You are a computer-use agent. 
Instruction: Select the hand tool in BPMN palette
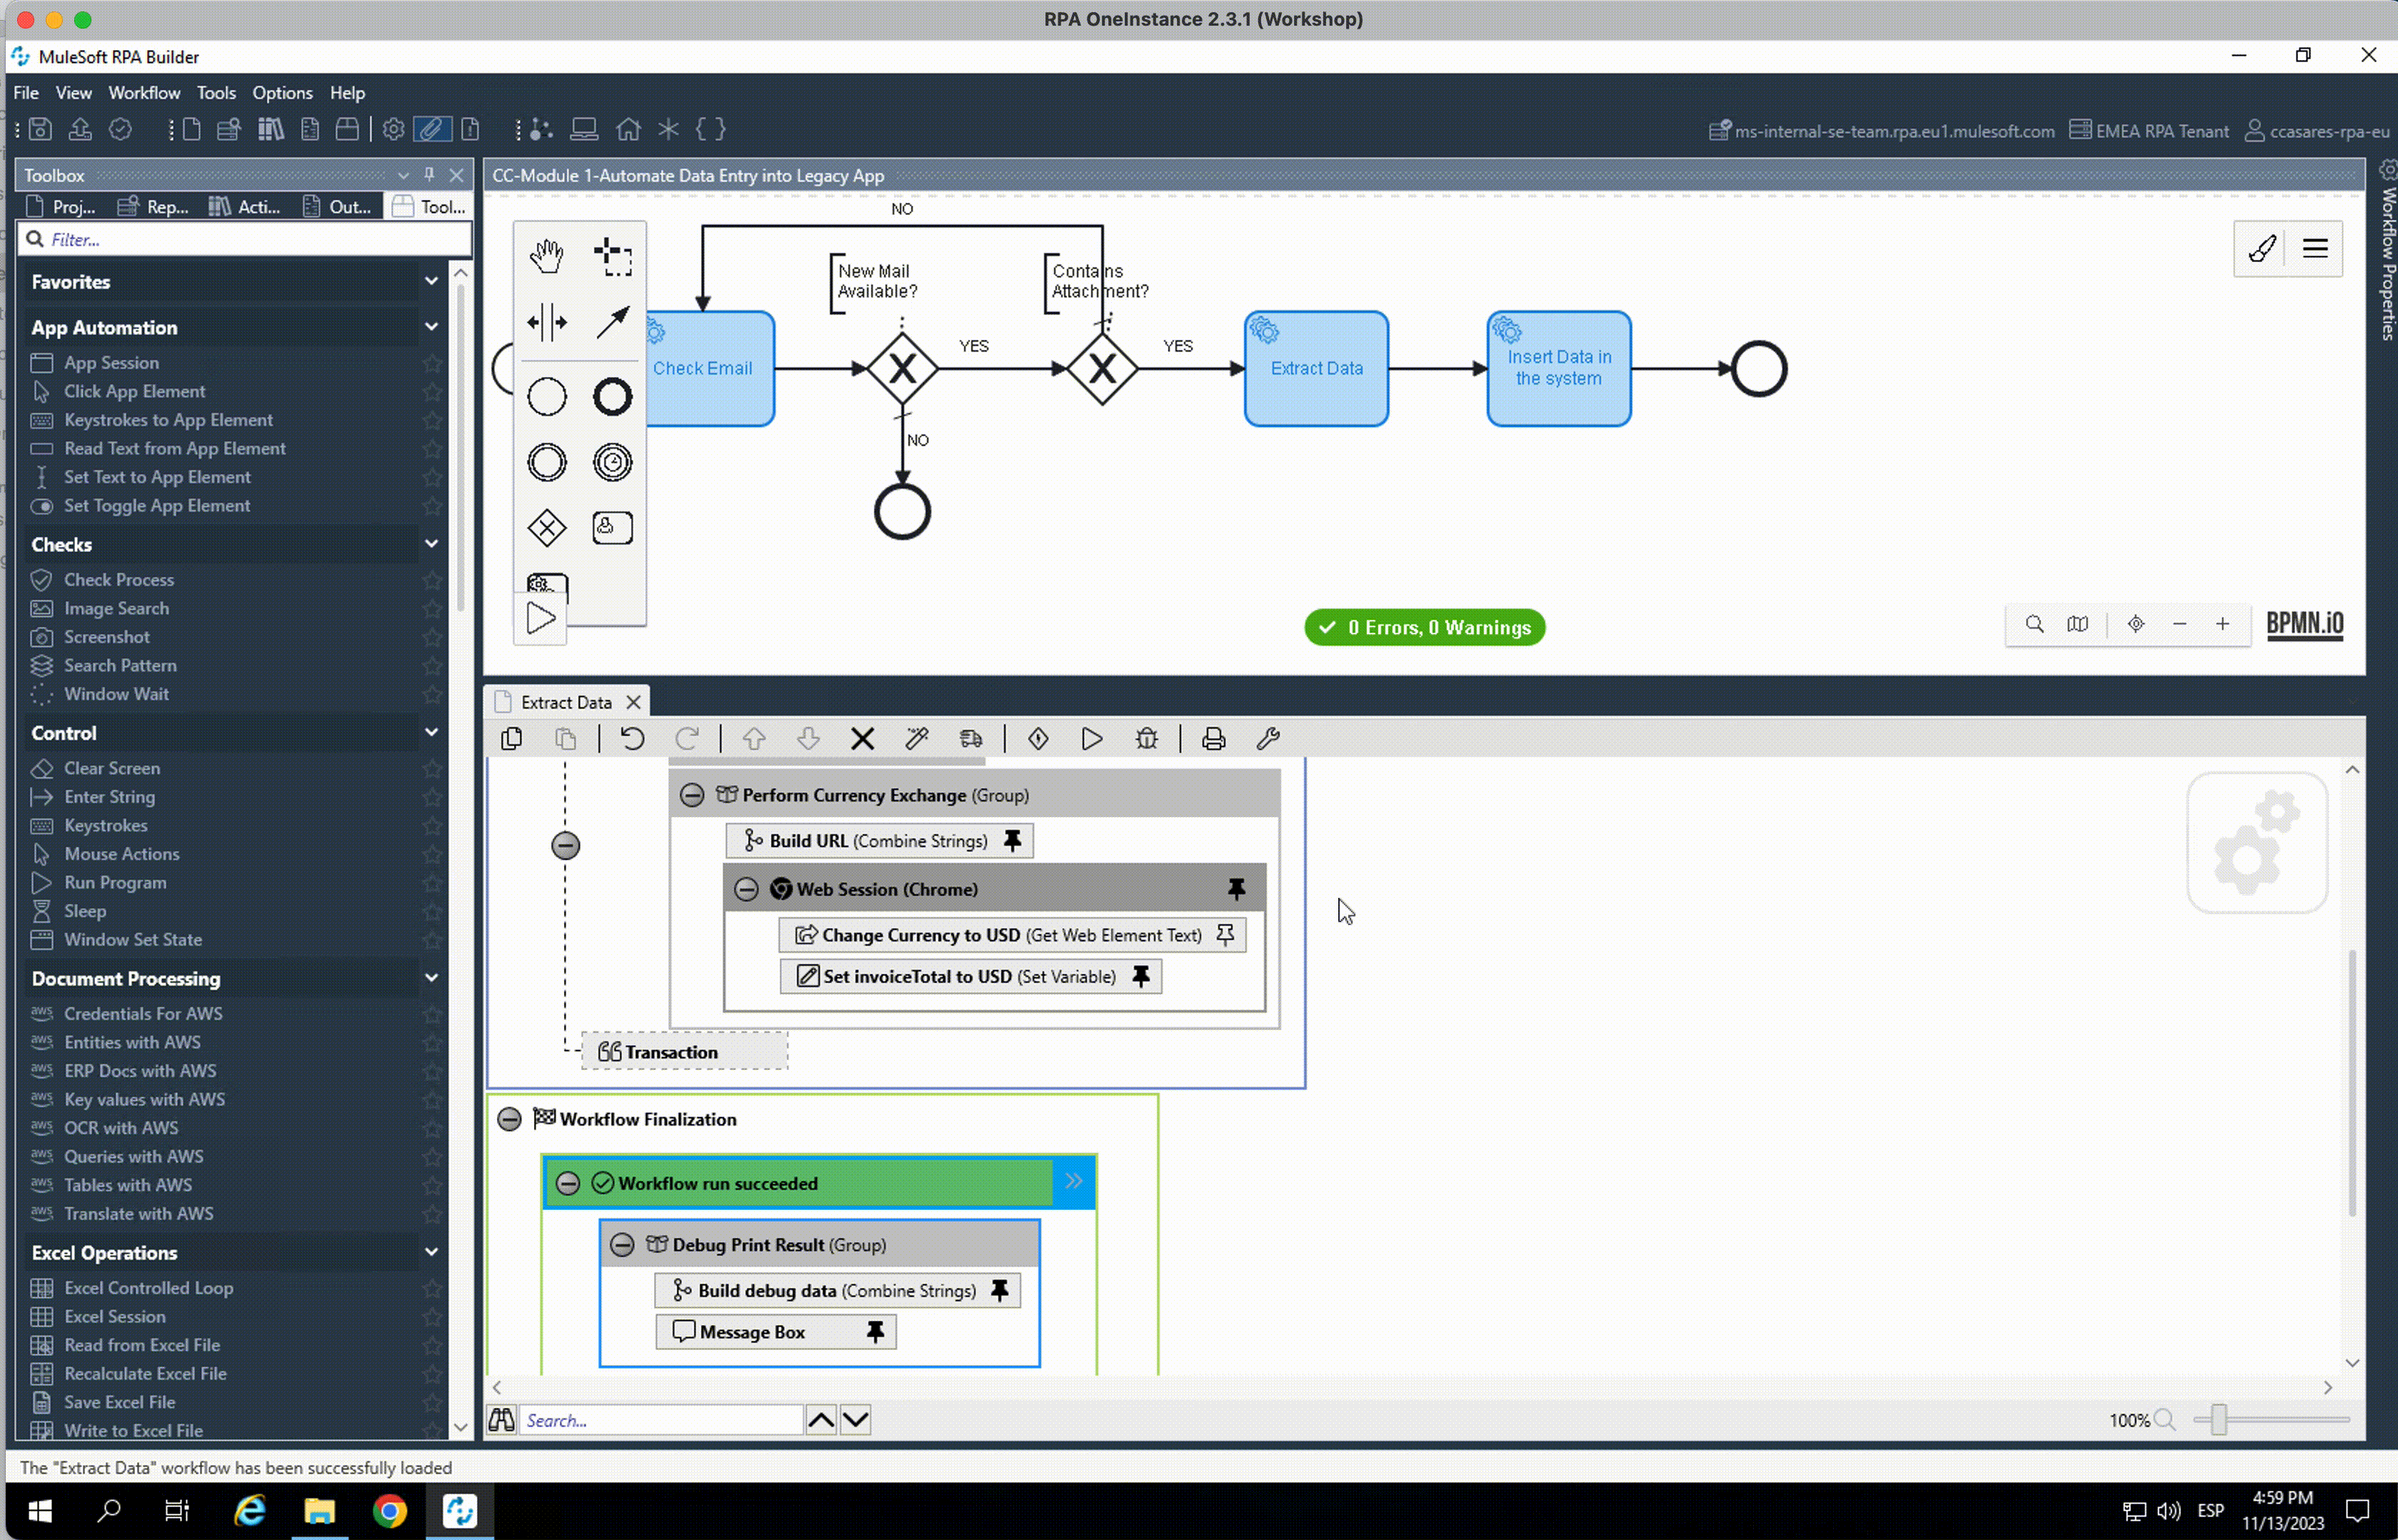click(546, 256)
